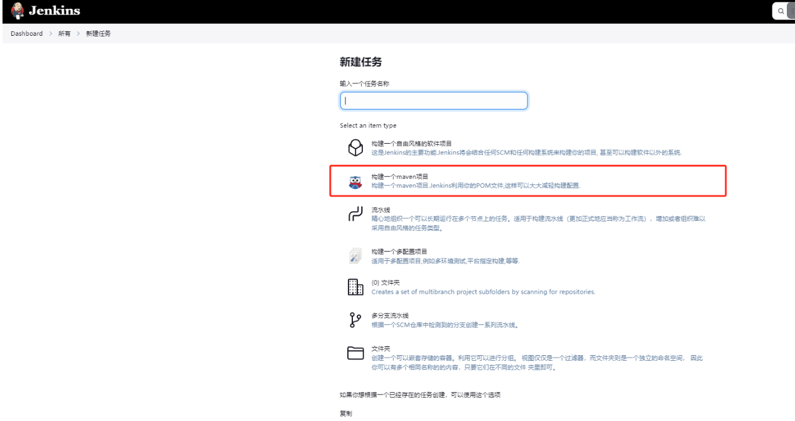This screenshot has height=421, width=795.
Task: Select the freestyle project cube icon
Action: (355, 148)
